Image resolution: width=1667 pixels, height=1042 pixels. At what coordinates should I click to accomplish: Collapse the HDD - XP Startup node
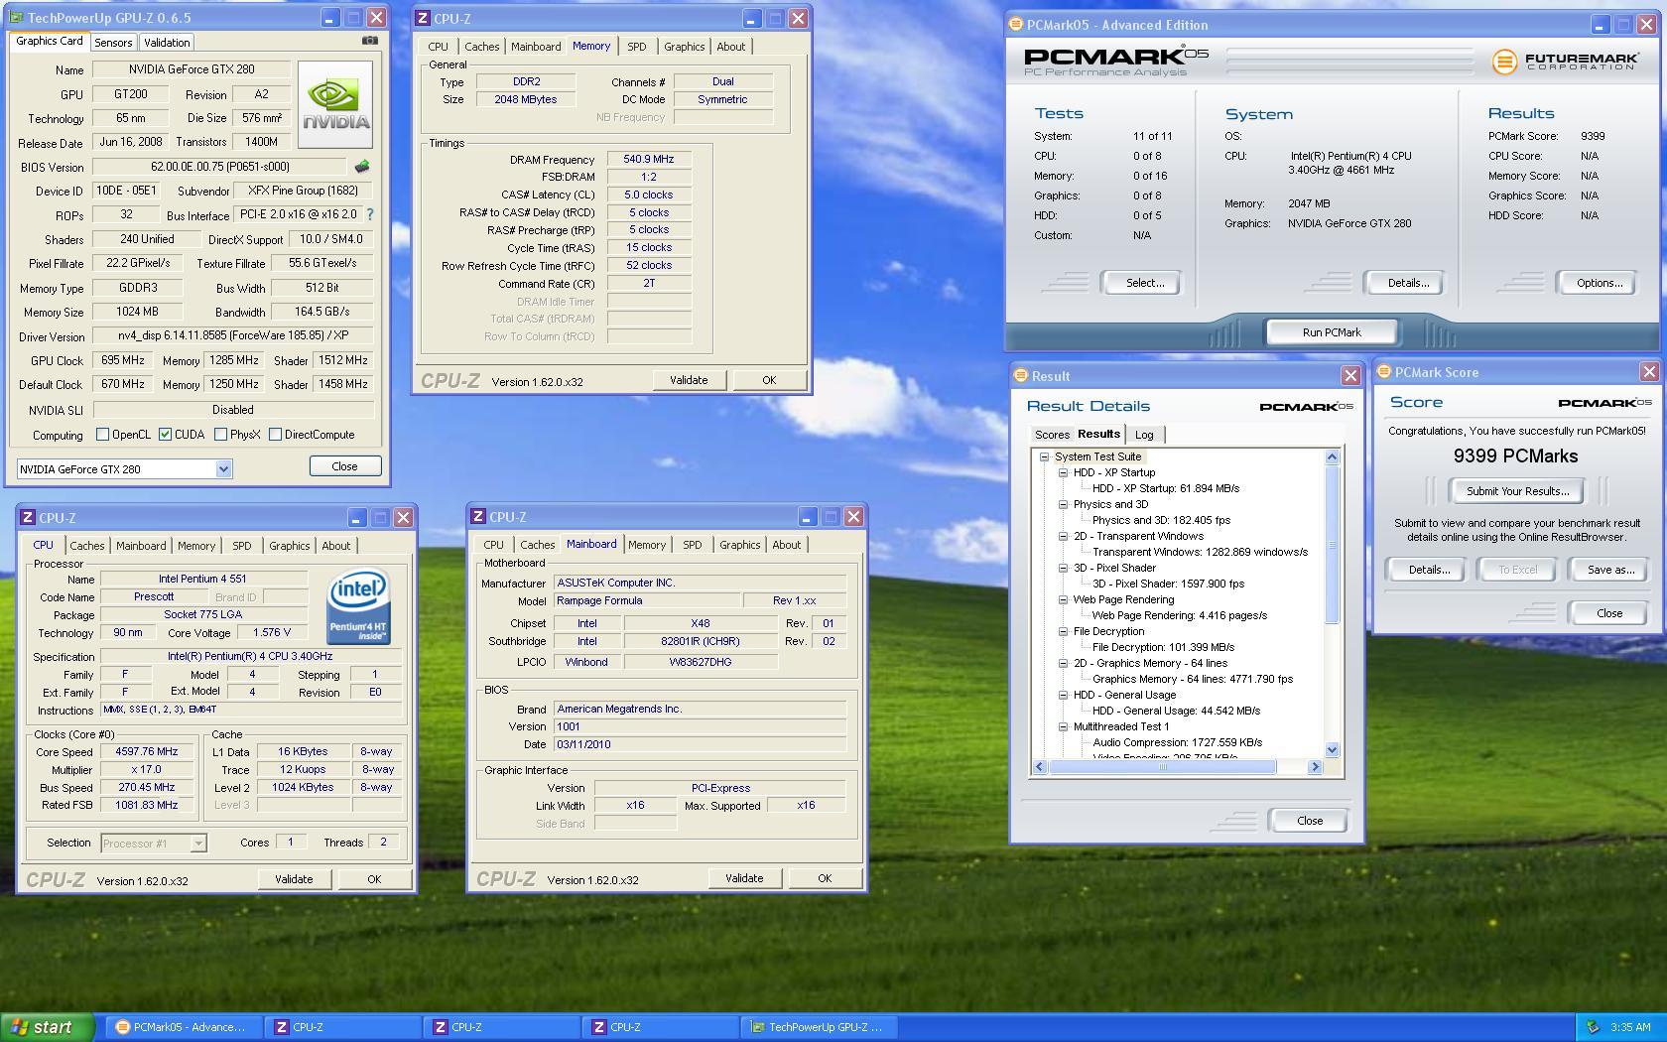(x=1063, y=472)
